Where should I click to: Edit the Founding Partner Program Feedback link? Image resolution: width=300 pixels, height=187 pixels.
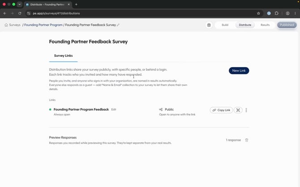tap(114, 110)
